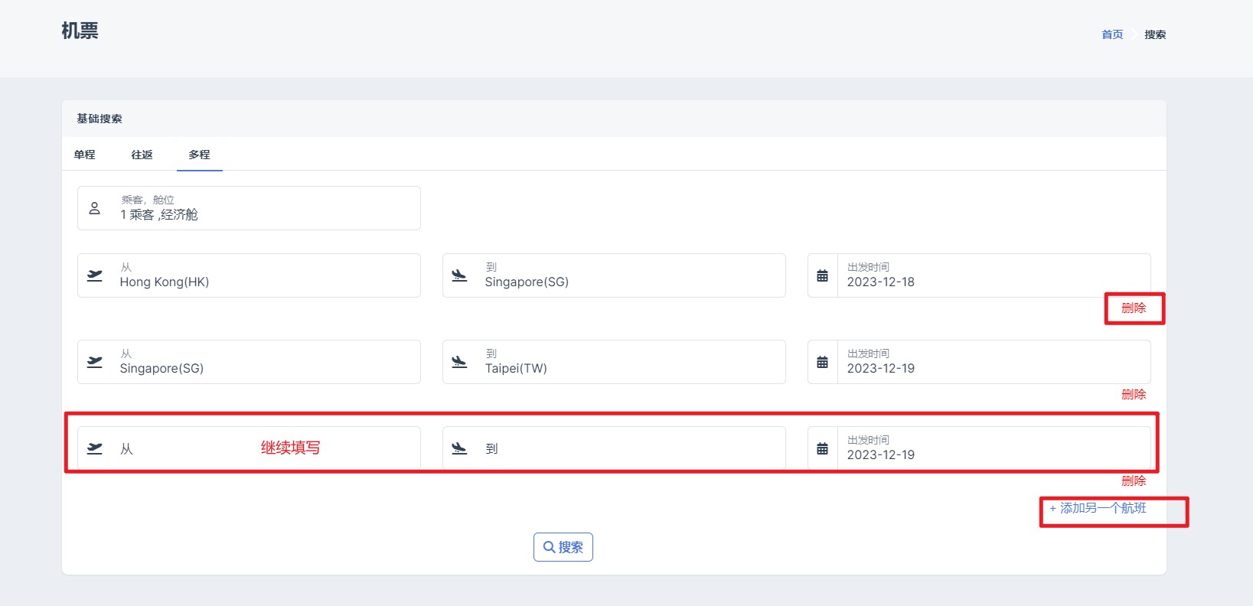Image resolution: width=1253 pixels, height=606 pixels.
Task: Click arrival plane icon in empty third row
Action: [x=459, y=448]
